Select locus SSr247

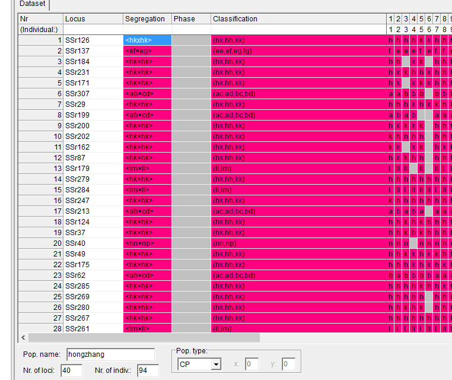click(93, 200)
